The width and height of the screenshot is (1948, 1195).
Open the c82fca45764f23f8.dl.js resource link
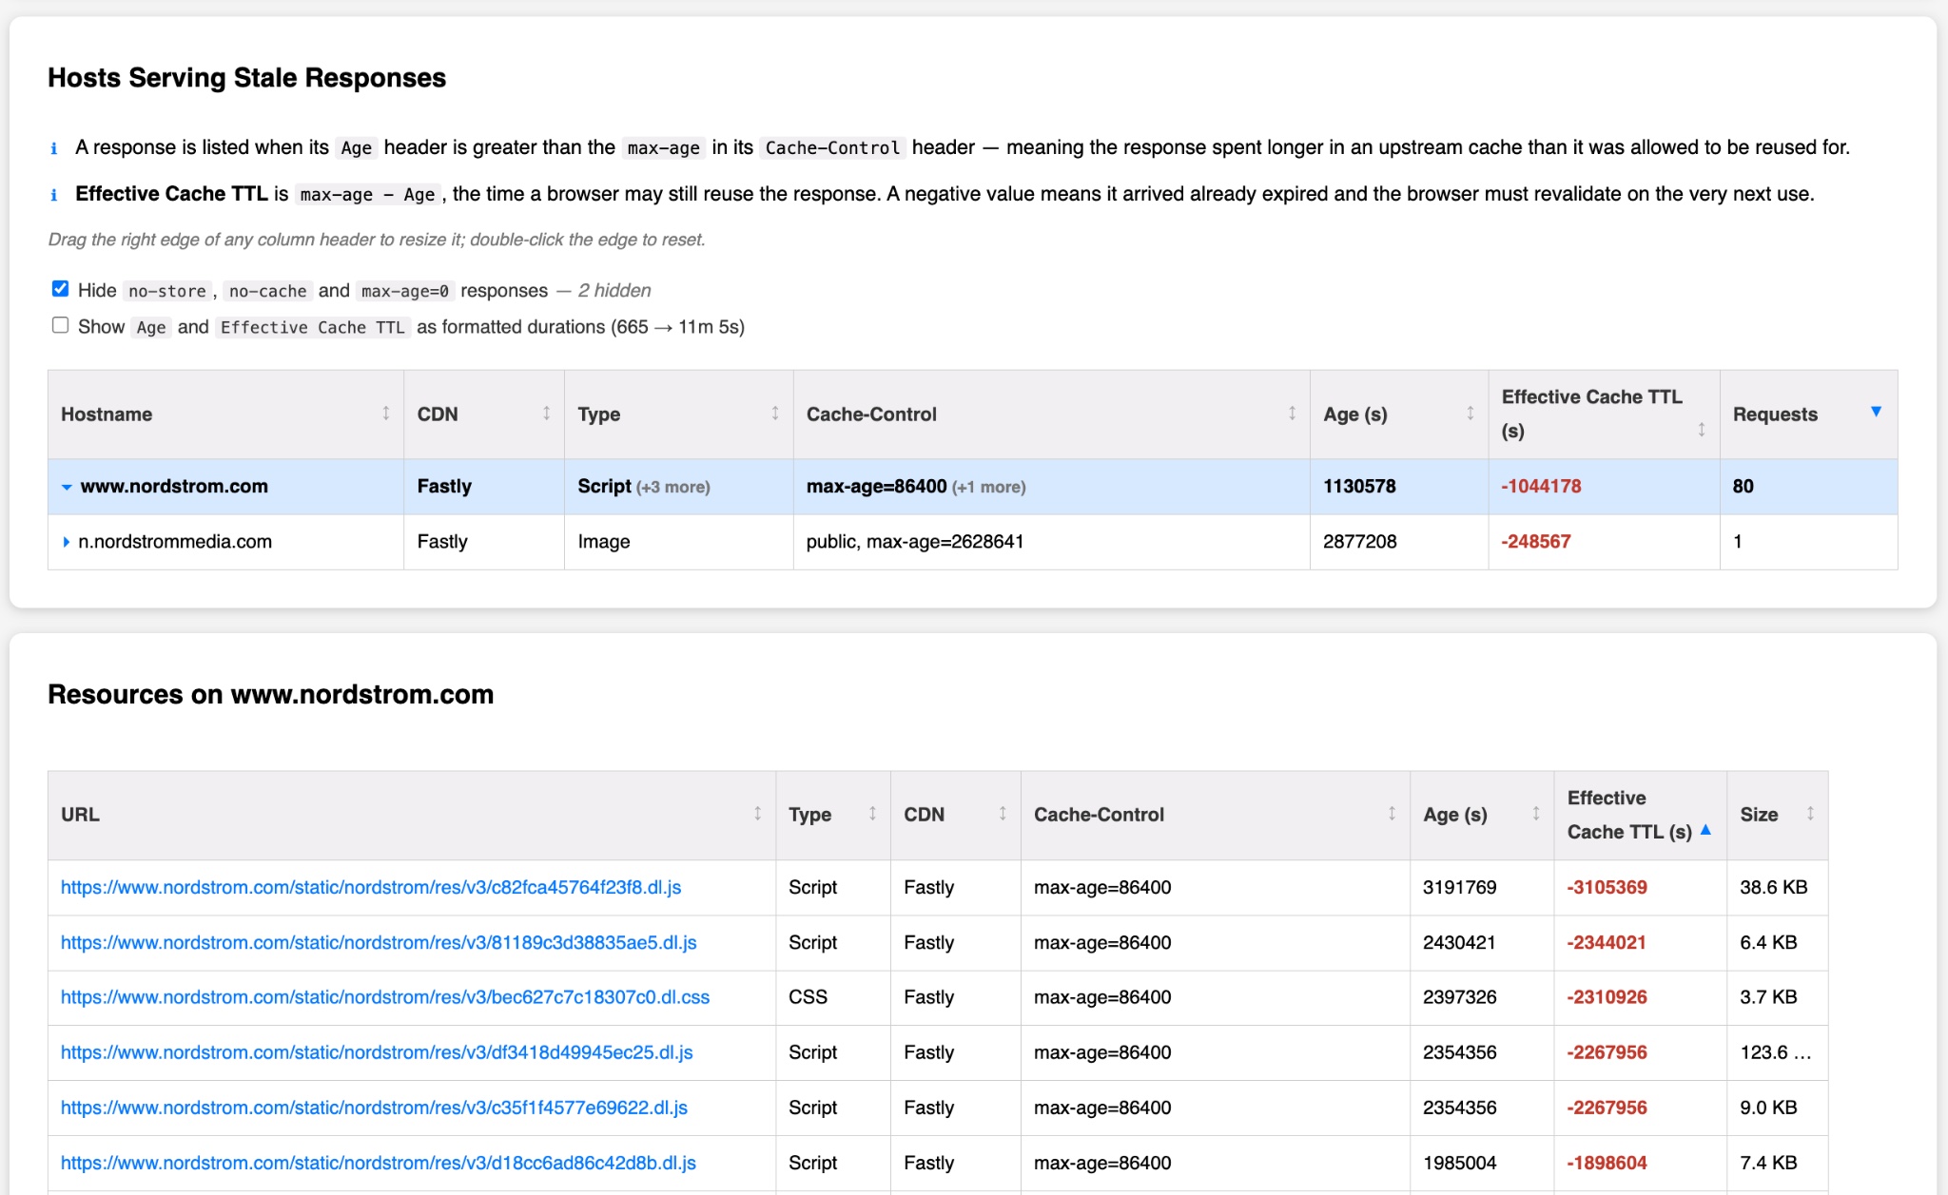[371, 887]
